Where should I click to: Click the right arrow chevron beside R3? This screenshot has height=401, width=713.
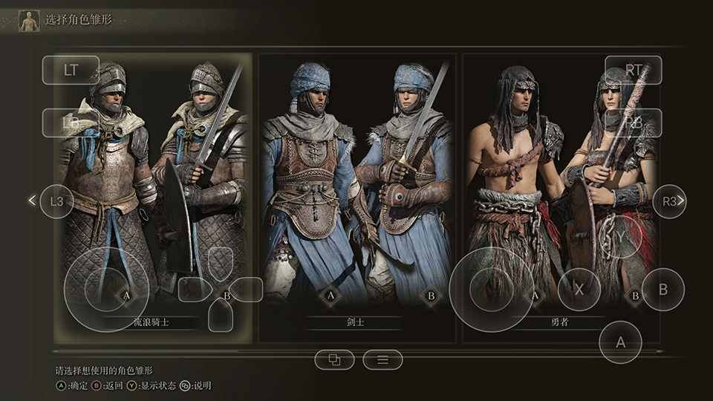coord(681,200)
